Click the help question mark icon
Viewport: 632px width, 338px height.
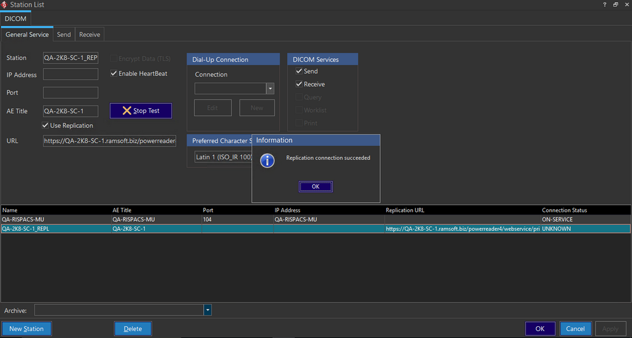(x=604, y=4)
